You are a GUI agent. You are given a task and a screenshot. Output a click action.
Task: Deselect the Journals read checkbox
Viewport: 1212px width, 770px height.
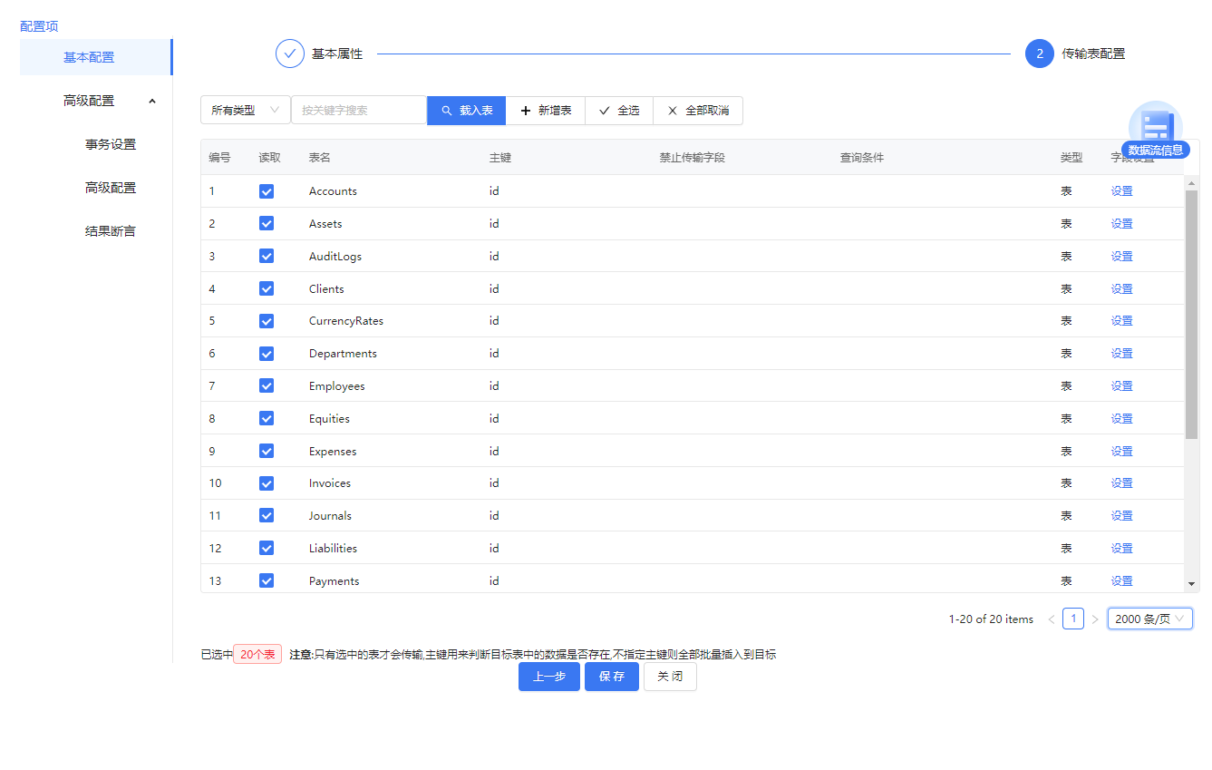coord(267,515)
